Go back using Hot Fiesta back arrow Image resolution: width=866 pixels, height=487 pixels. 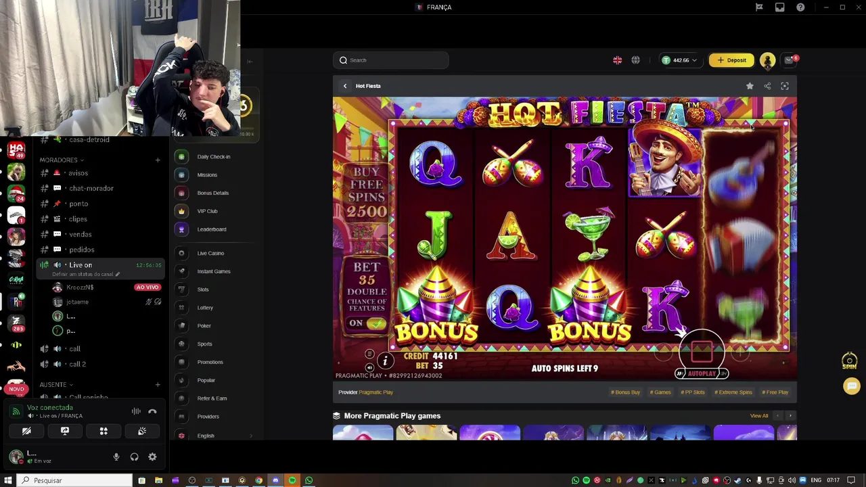[x=345, y=86]
